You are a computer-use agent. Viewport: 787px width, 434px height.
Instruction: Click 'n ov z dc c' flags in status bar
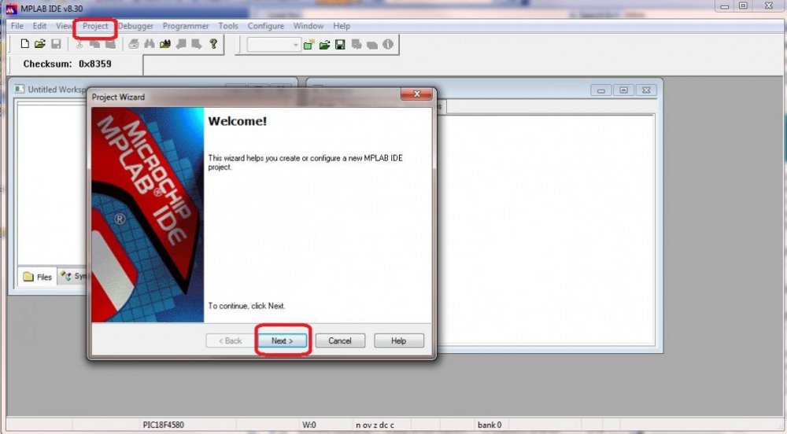(375, 425)
